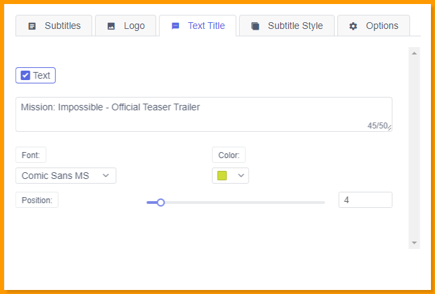435x294 pixels.
Task: Uncheck the Text checkbox
Action: [x=26, y=75]
